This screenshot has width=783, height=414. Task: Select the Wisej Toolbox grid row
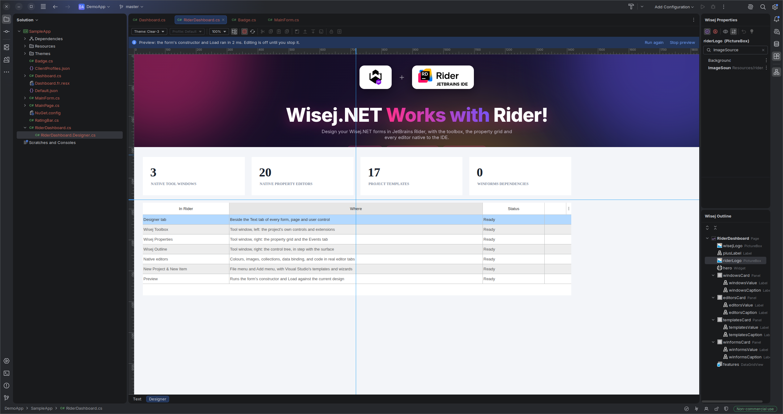(x=357, y=229)
